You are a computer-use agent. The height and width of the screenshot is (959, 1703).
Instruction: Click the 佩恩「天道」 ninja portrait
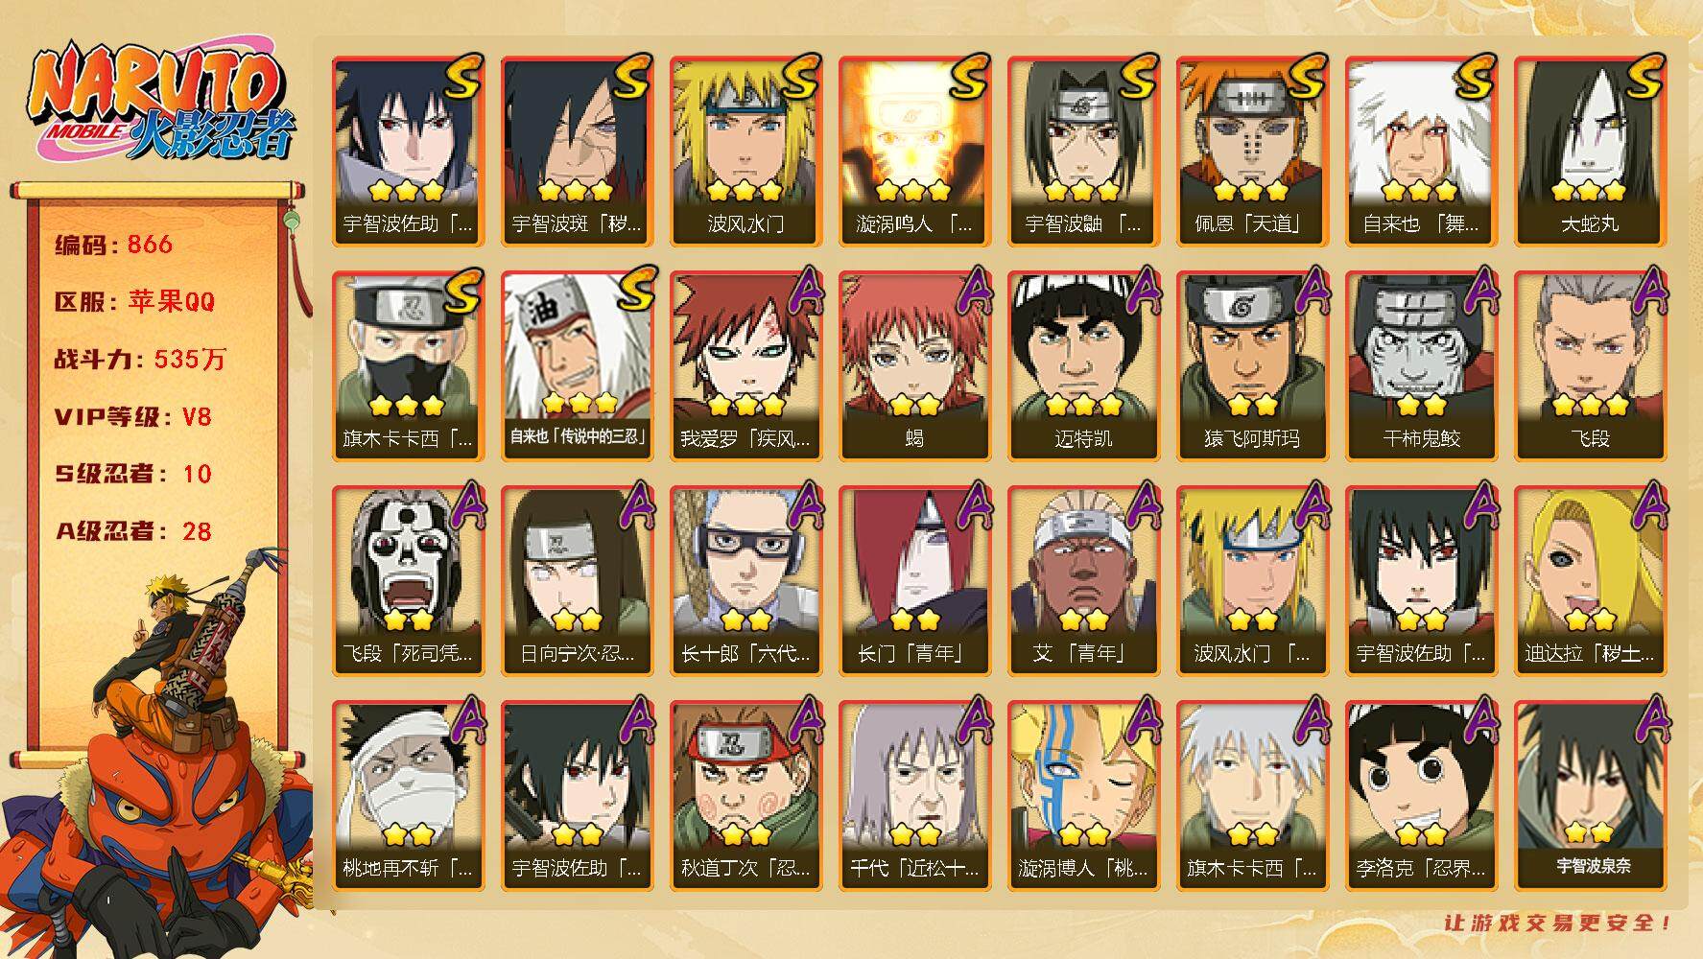click(1252, 152)
